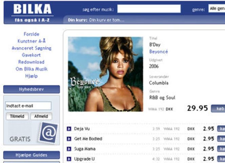The image size is (225, 163).
Task: Open Avanceret Søgning
Action: 32,48
